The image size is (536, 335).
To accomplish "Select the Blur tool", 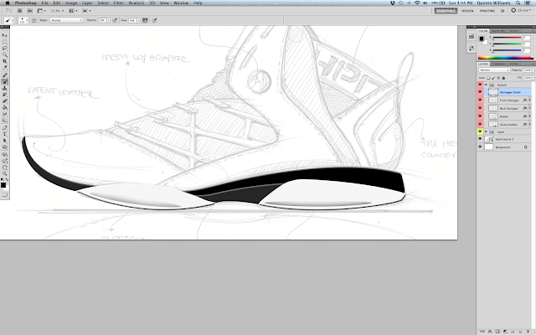I will pyautogui.click(x=5, y=114).
